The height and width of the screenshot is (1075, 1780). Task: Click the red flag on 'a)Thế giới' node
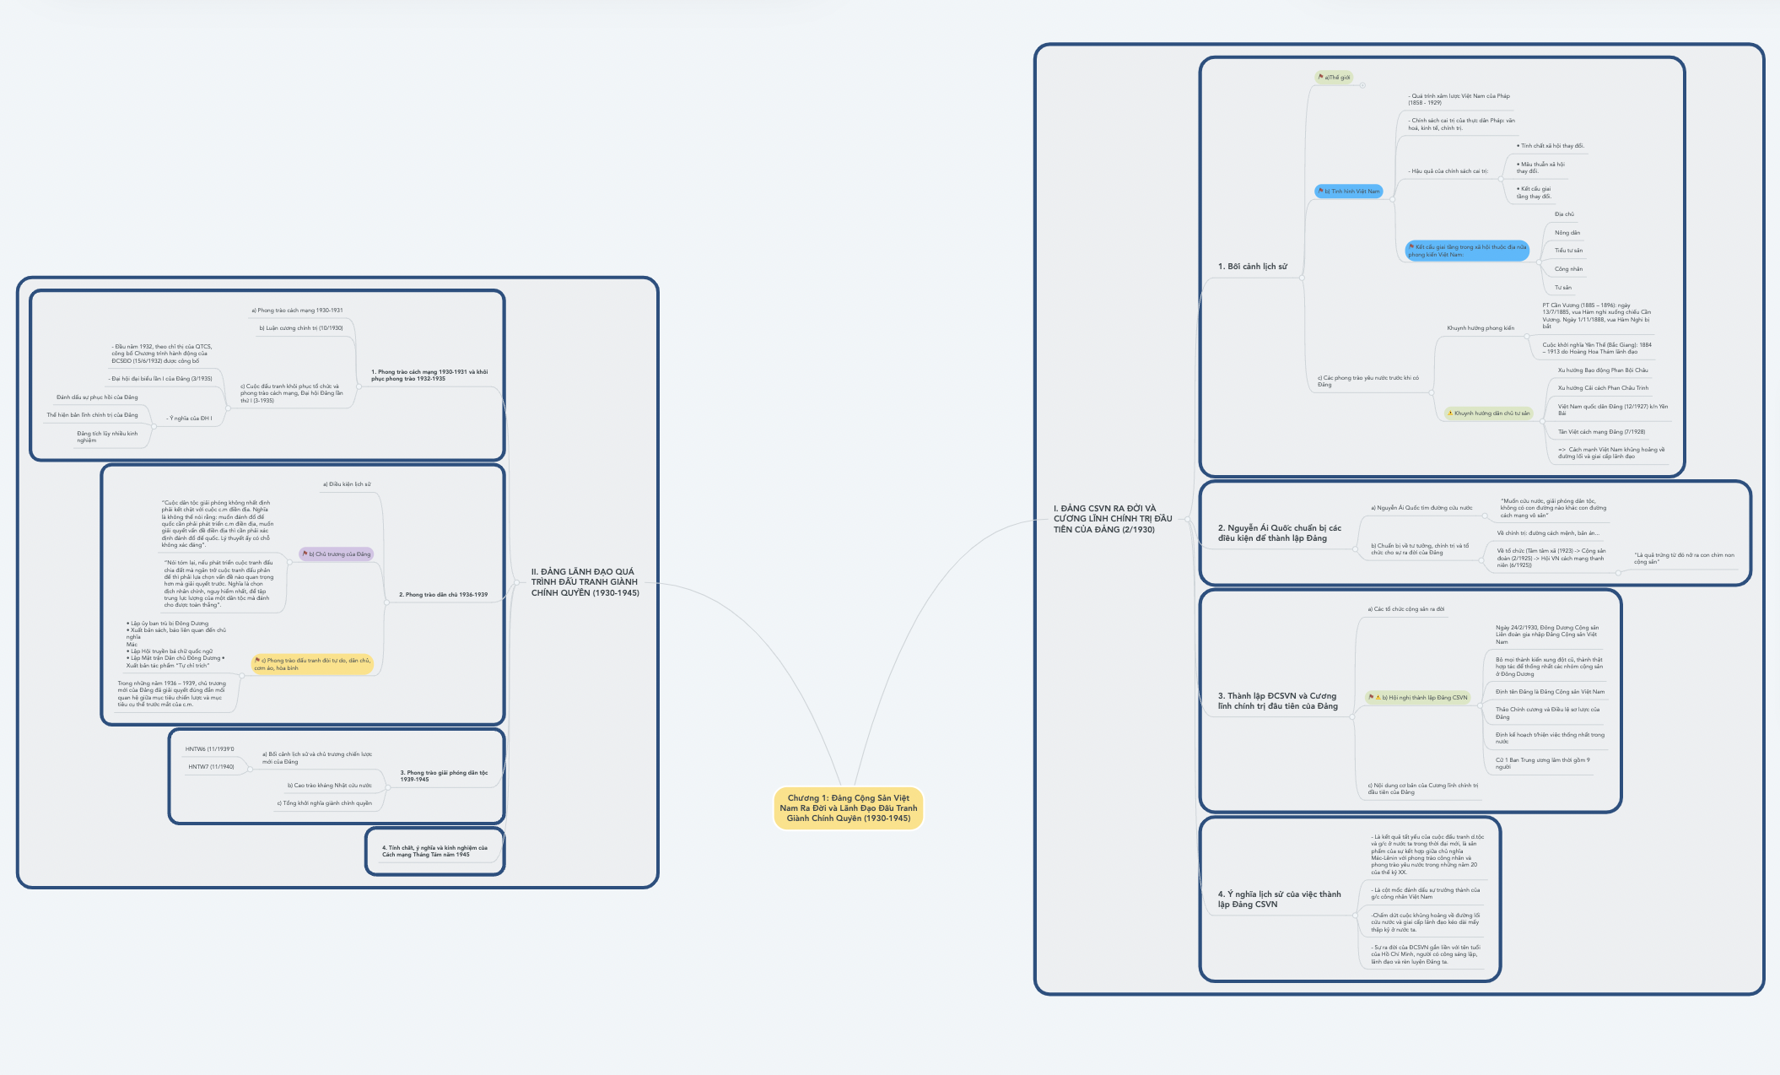[1321, 77]
